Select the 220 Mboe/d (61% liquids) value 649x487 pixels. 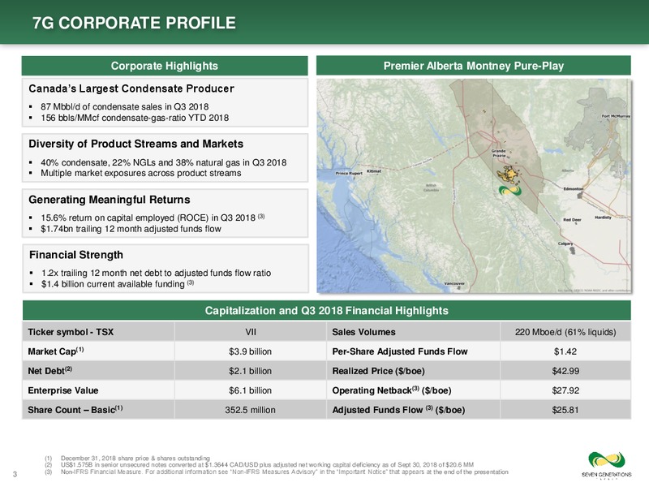click(x=565, y=332)
